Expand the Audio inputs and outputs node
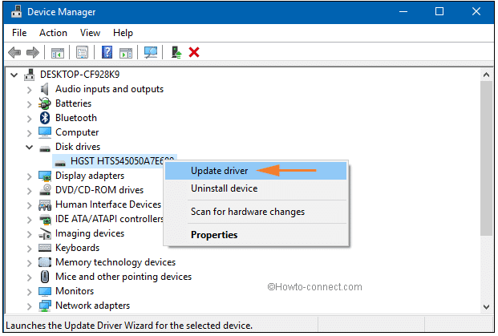The image size is (498, 336). tap(30, 89)
